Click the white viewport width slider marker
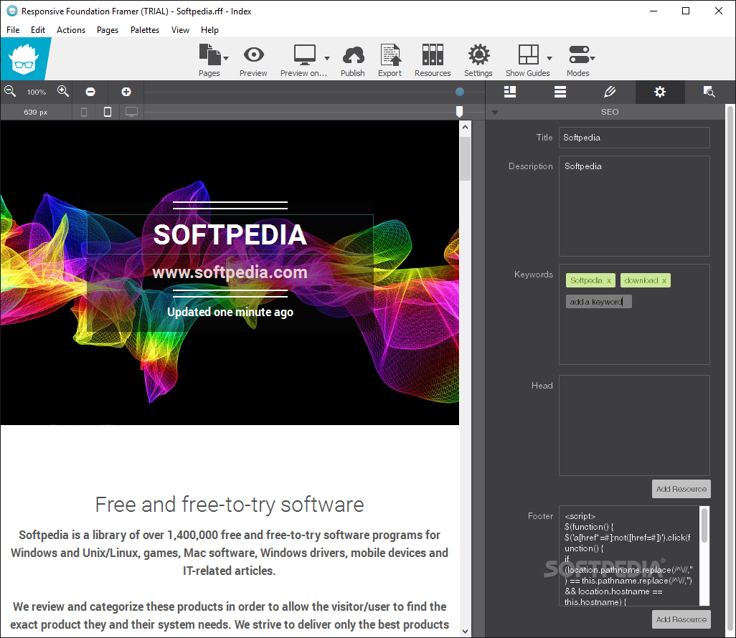The image size is (736, 638). (460, 111)
